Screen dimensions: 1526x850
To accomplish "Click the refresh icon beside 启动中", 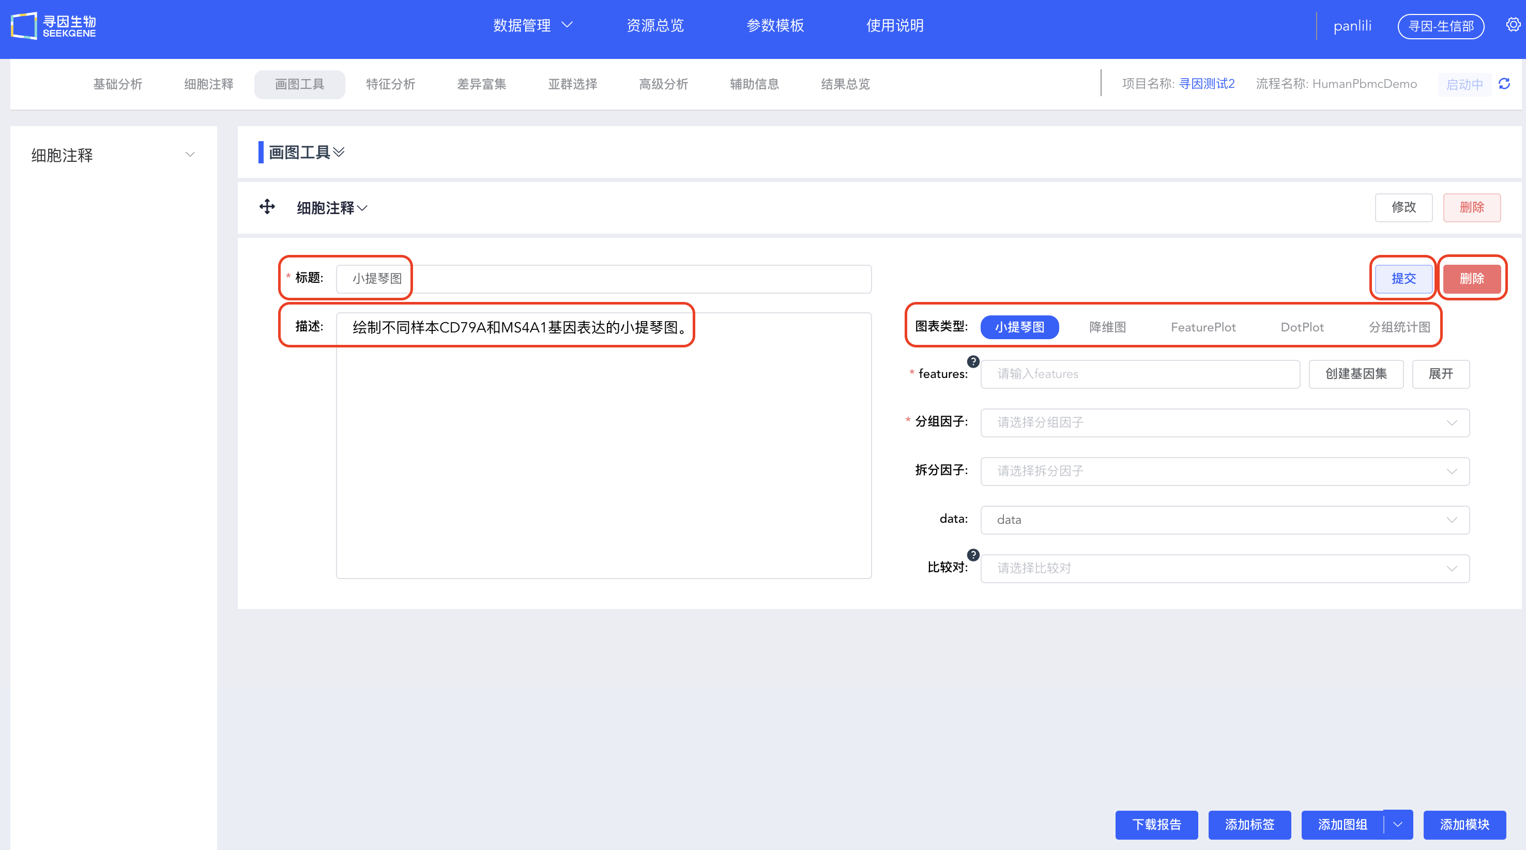I will coord(1504,84).
